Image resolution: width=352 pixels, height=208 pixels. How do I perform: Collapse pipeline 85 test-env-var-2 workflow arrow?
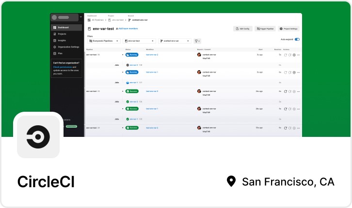click(123, 91)
